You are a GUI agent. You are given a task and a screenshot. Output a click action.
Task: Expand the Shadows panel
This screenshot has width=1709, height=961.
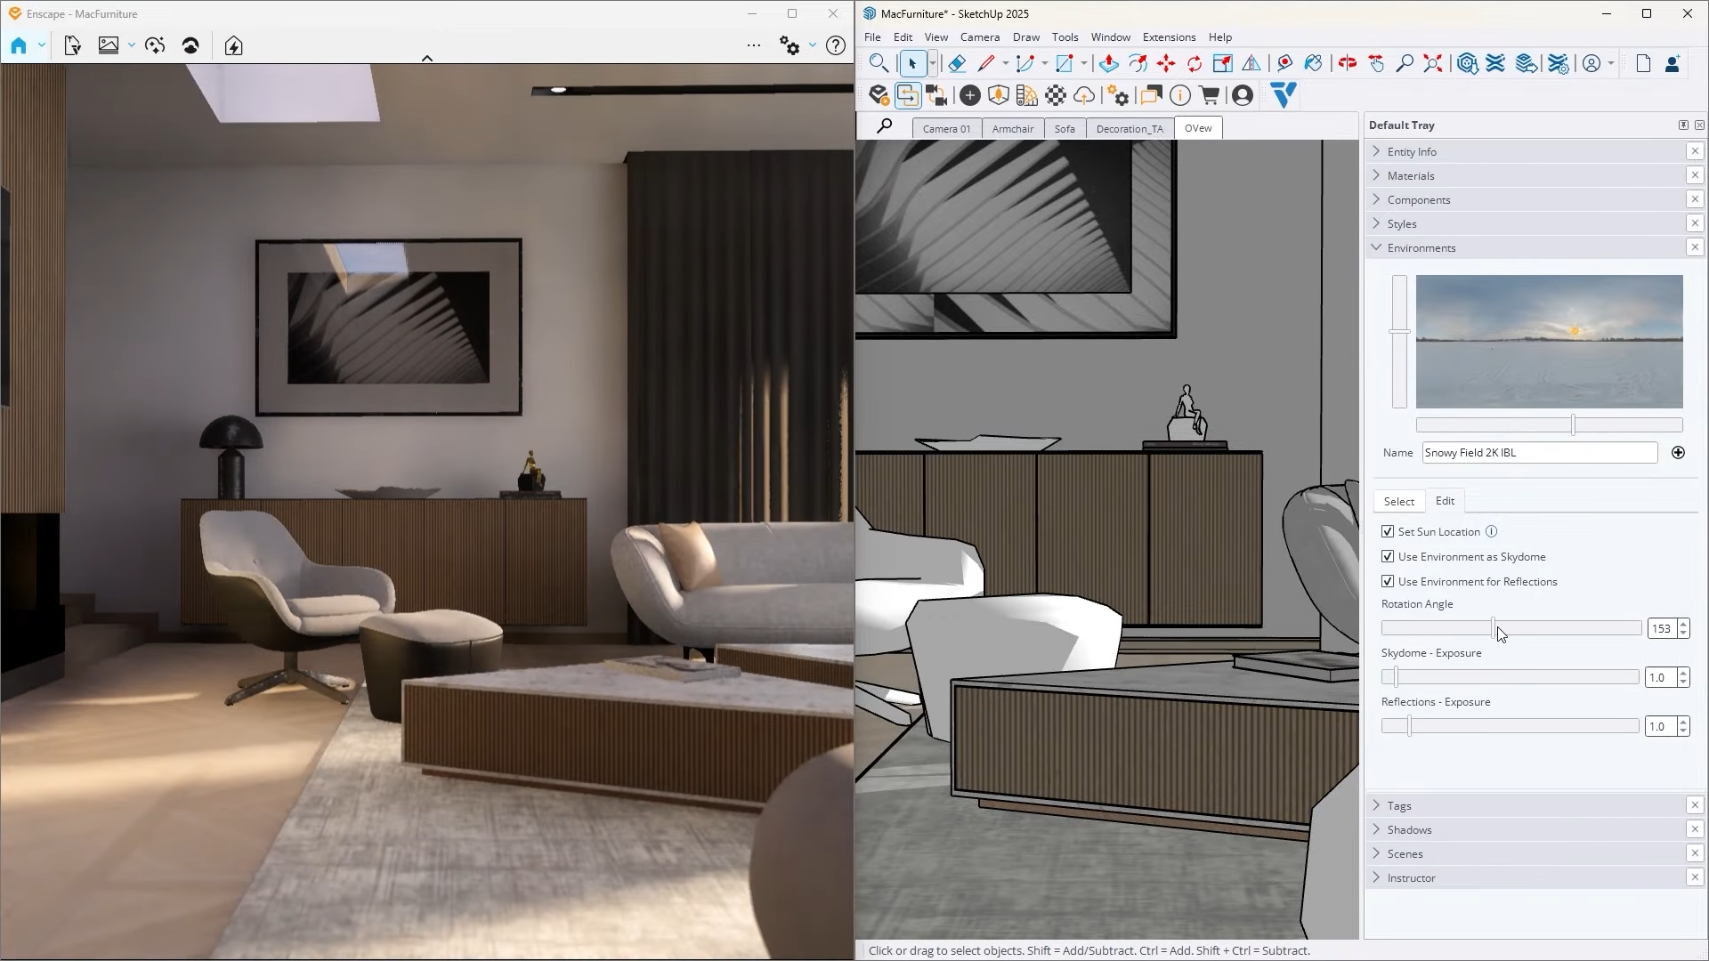[1409, 829]
